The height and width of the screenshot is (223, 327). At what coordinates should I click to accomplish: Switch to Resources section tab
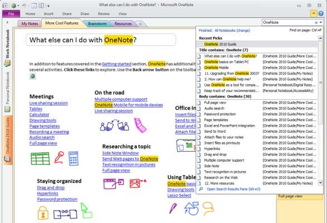coord(123,23)
